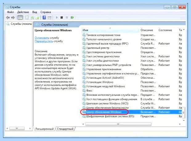Click the services list horizontal scrollbar thumb
The image size is (191, 141).
118,124
